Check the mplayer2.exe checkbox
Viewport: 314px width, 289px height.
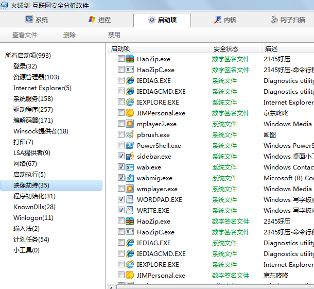[x=121, y=124]
